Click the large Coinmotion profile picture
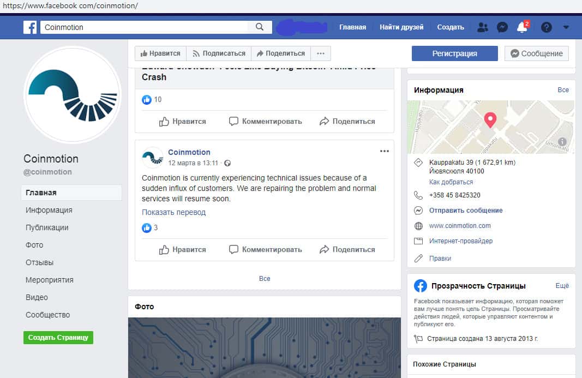Image resolution: width=582 pixels, height=378 pixels. [73, 95]
